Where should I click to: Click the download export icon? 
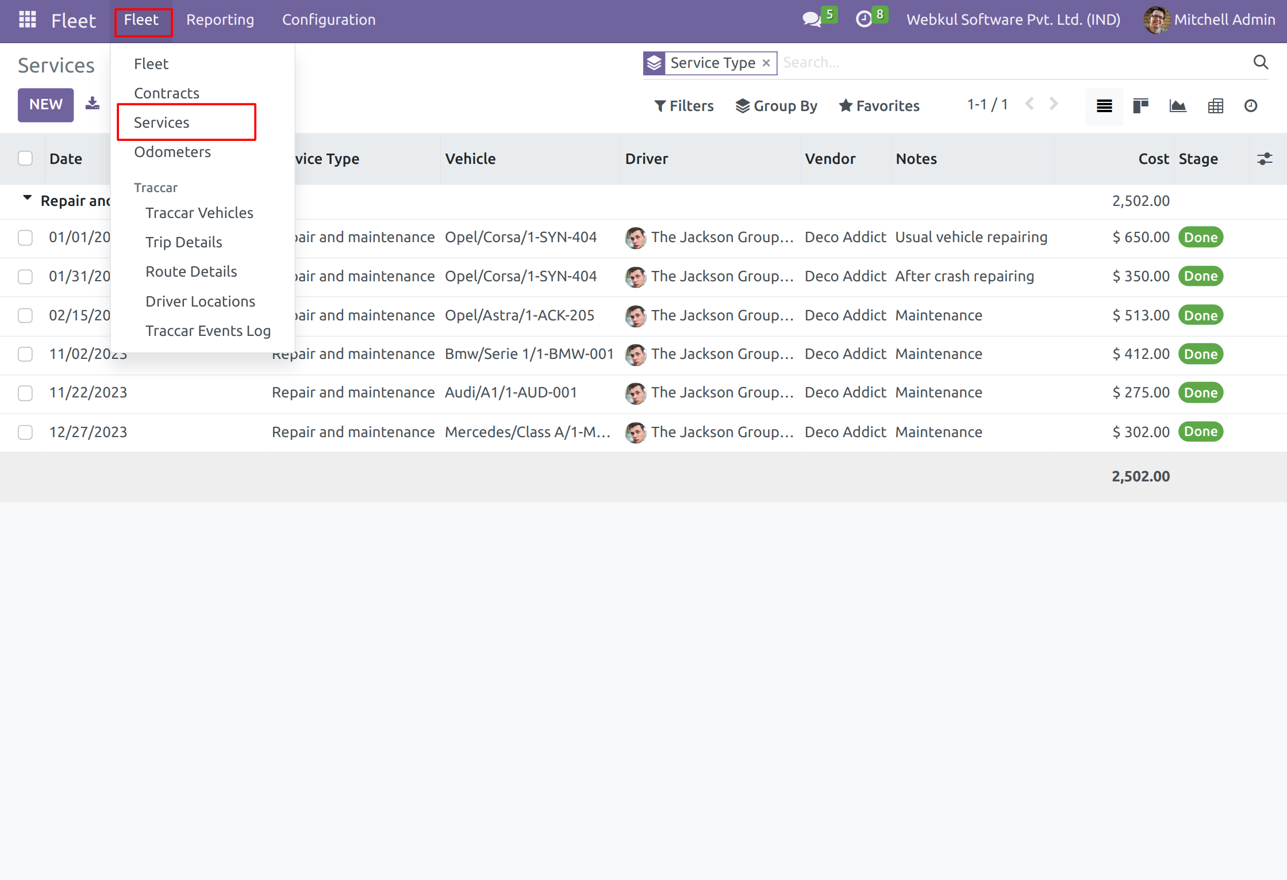click(92, 104)
